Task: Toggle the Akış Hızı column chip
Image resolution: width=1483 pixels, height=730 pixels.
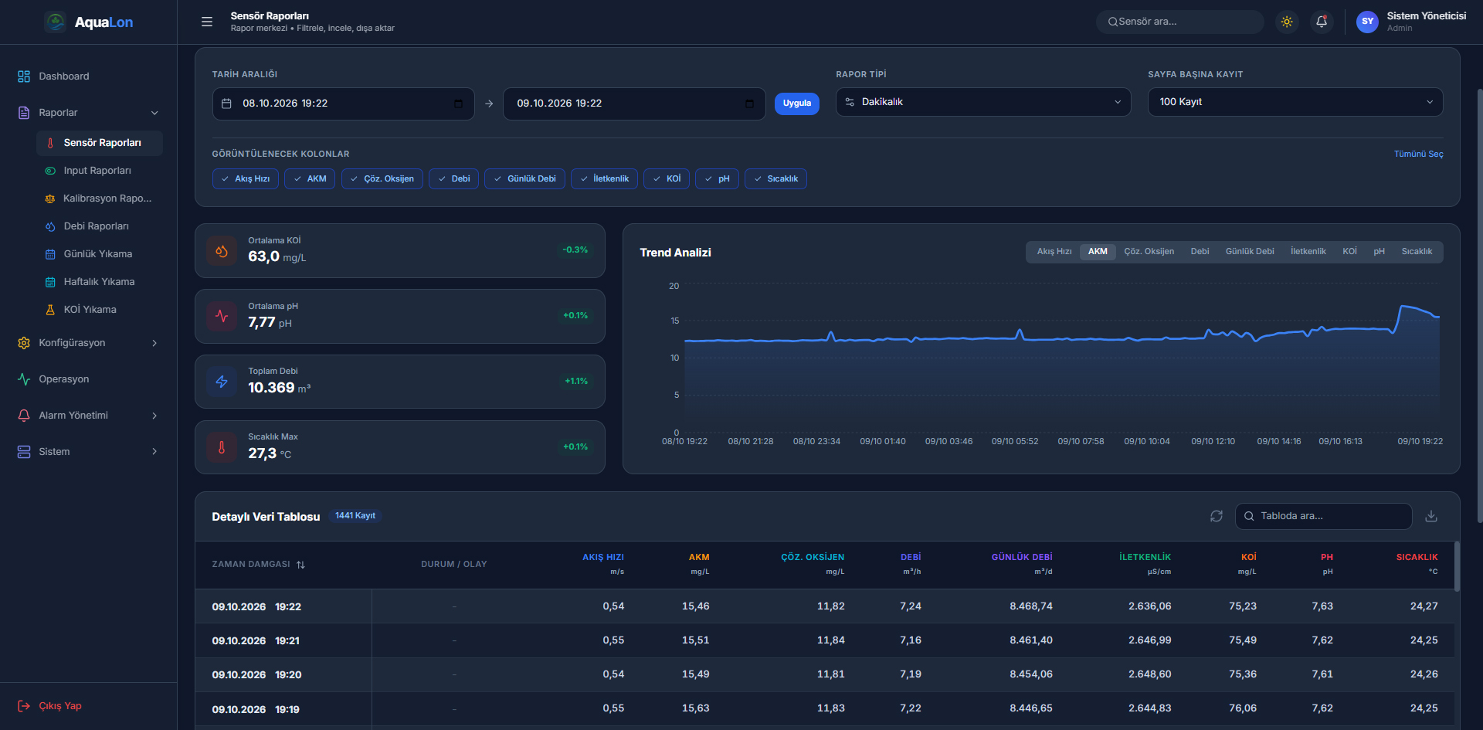Action: click(x=245, y=179)
